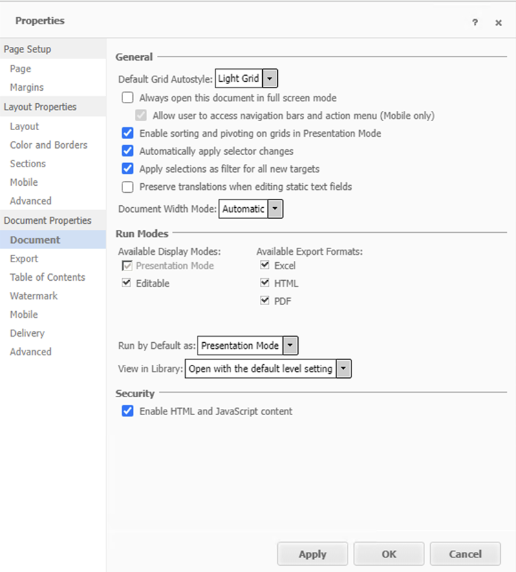This screenshot has width=516, height=572.
Task: Disable HTML and JavaScript content checkbox
Action: [127, 412]
